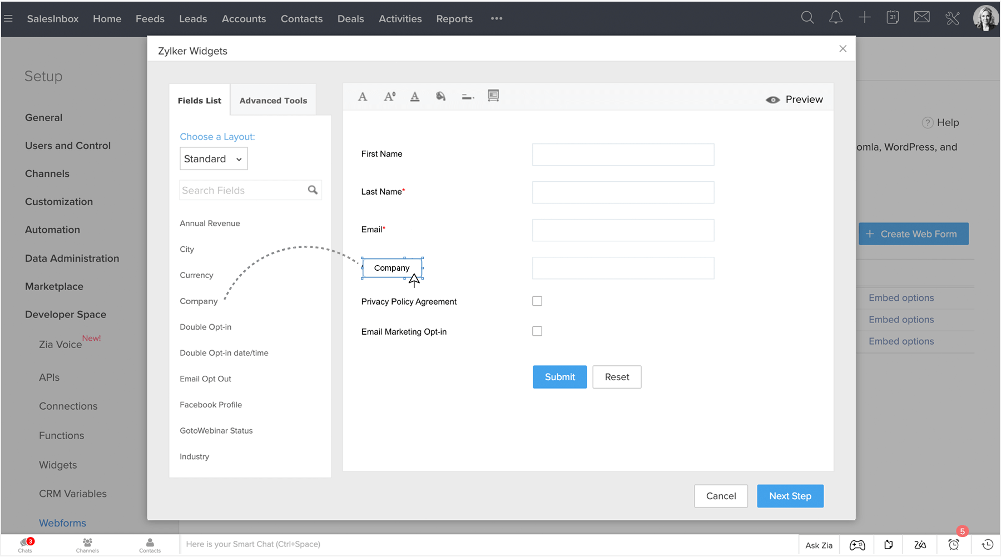Click the search magnifier in top bar
Viewport: 1001px width, 557px height.
coord(807,18)
